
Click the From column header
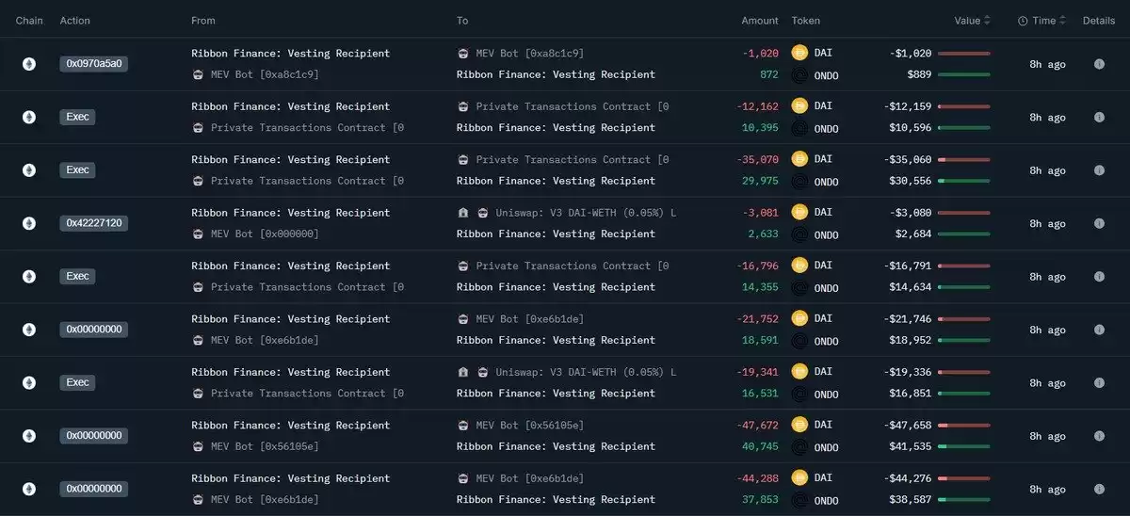click(203, 21)
